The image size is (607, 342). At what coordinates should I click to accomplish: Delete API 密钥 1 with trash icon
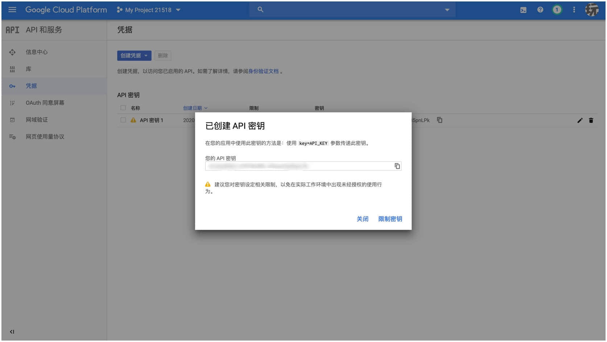(591, 120)
